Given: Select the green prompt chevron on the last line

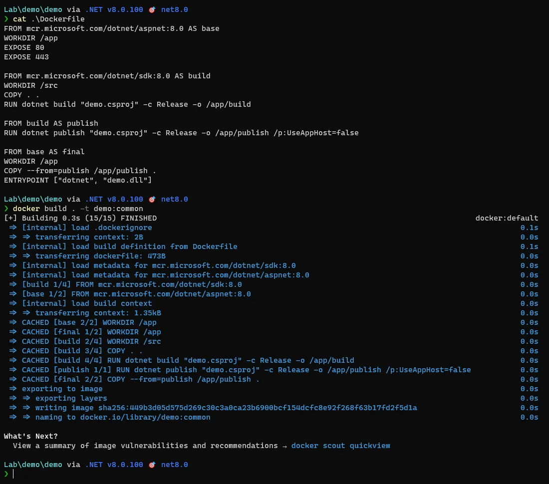Looking at the screenshot, I should point(6,474).
